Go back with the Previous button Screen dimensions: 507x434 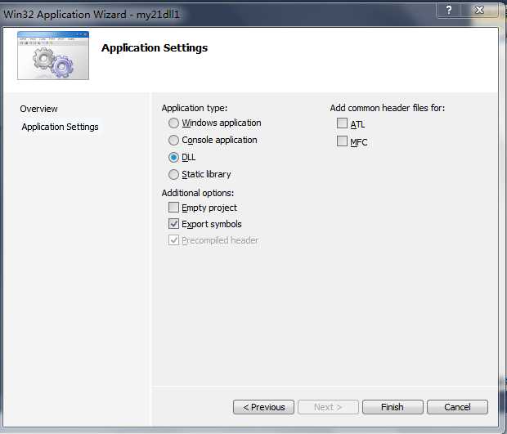[263, 407]
